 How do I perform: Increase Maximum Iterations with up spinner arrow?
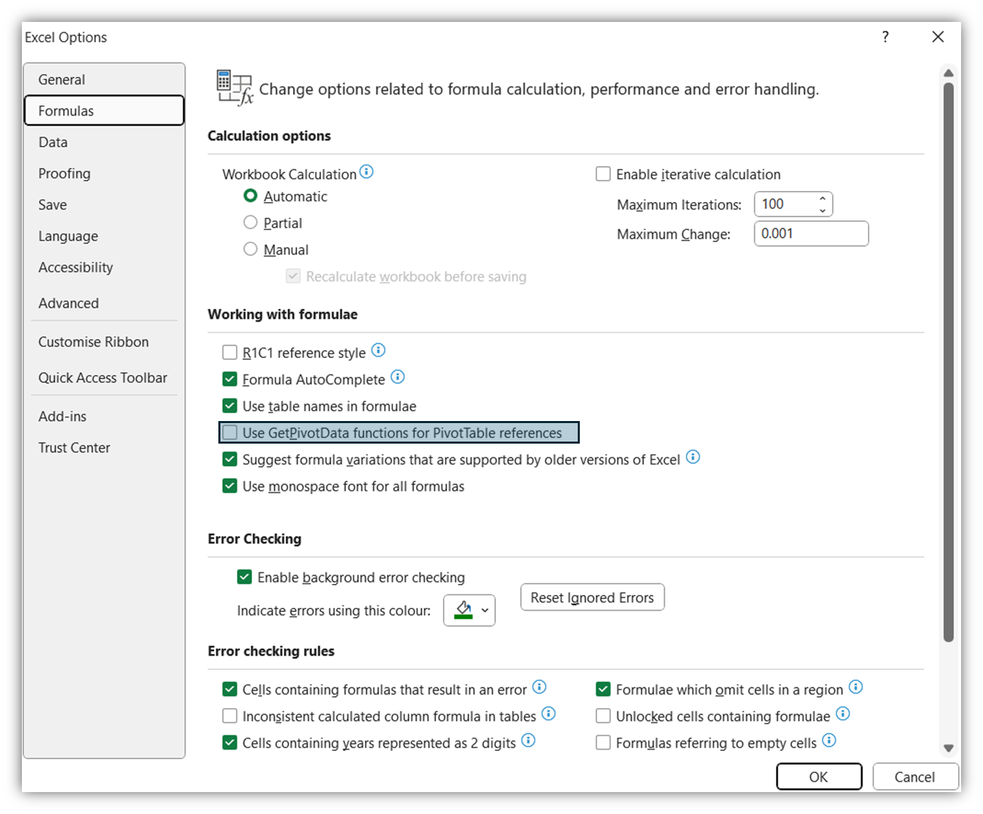(822, 199)
